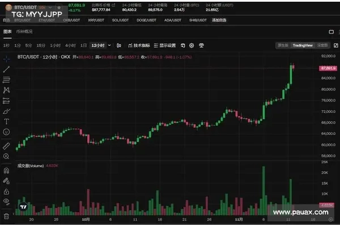Click the 24 小时最低 value 80,430.2
This screenshot has height=227, width=340.
[129, 10]
